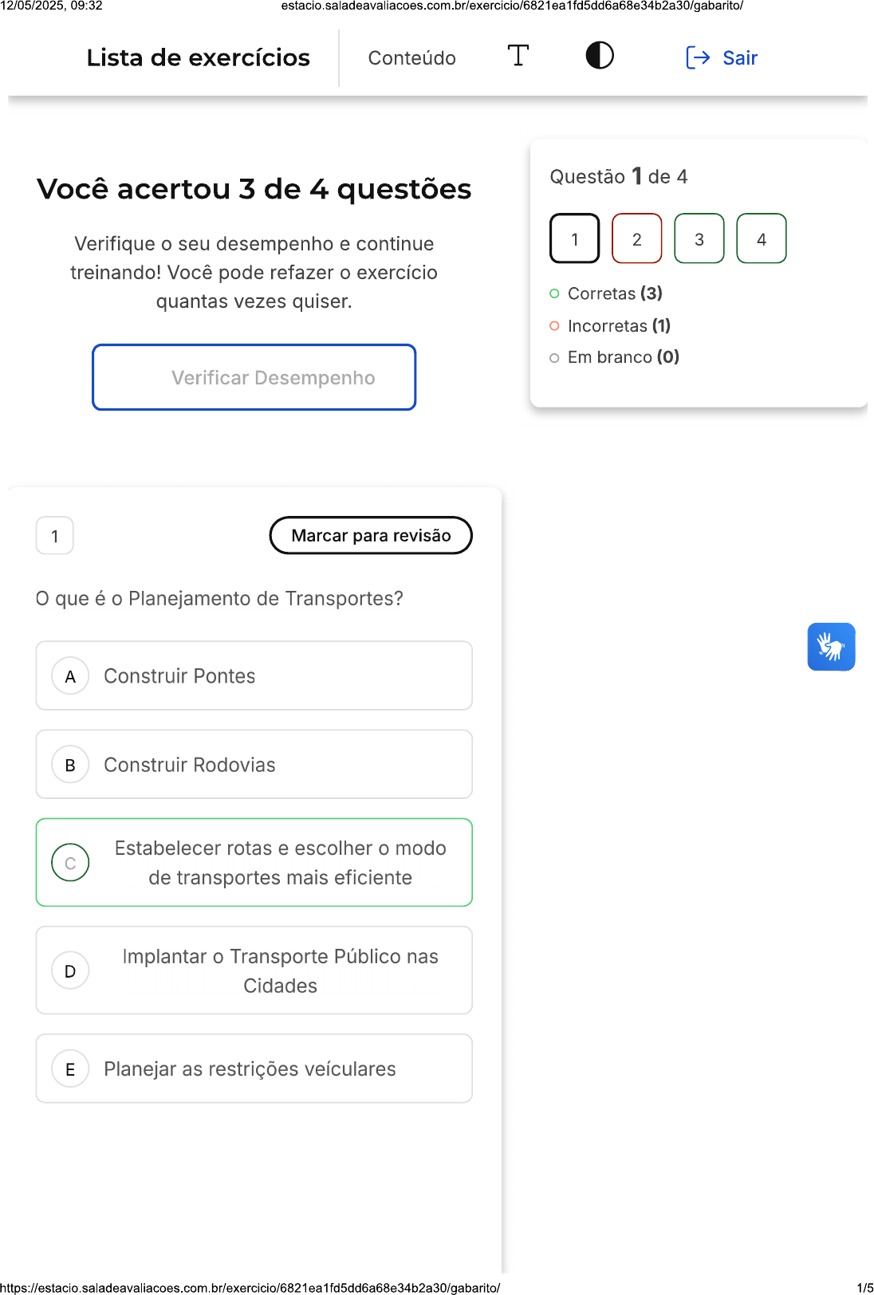
Task: Go to question 1 in navigator
Action: tap(574, 238)
